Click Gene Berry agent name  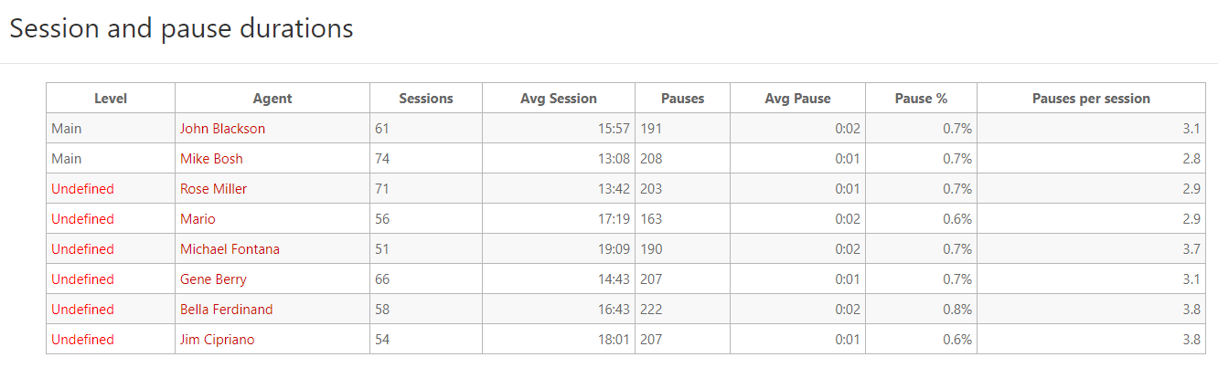click(213, 279)
